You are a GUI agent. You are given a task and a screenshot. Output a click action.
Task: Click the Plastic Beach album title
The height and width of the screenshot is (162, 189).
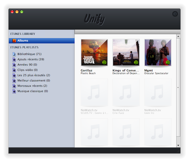pos(88,73)
